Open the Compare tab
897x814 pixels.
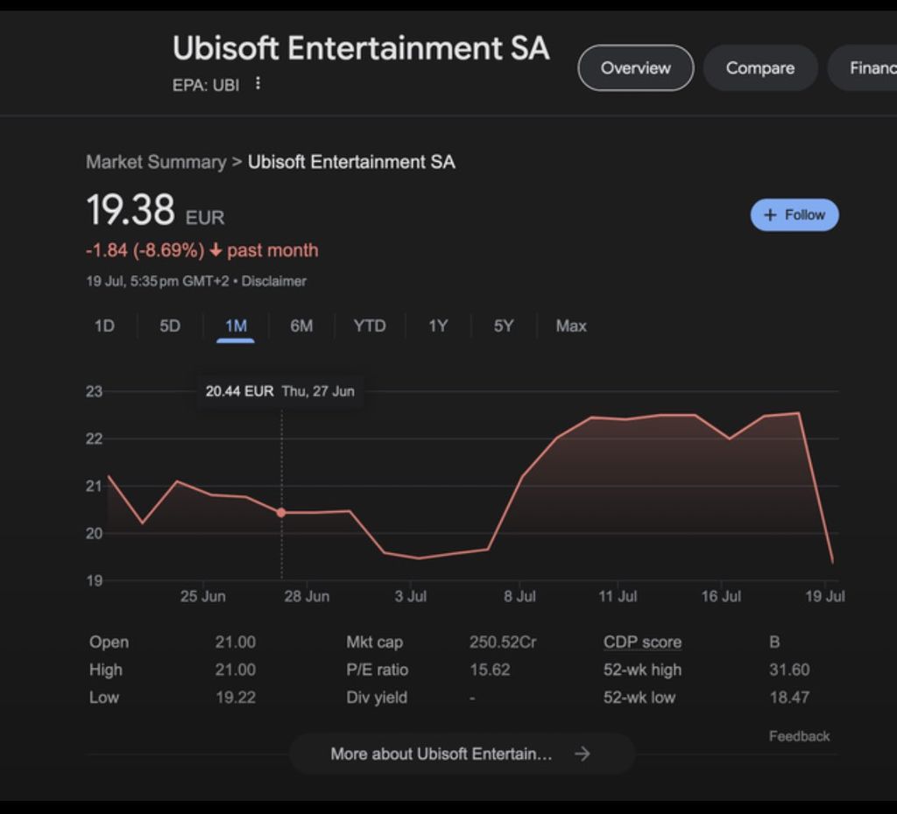(x=760, y=68)
